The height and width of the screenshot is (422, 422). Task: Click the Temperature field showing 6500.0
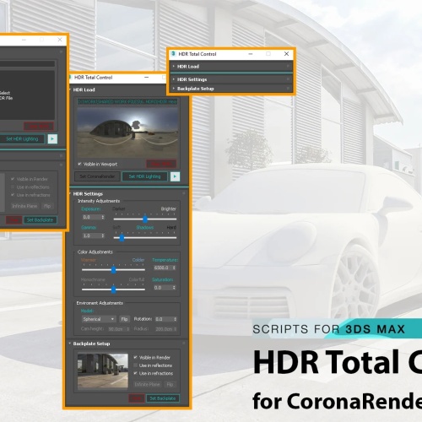163,268
